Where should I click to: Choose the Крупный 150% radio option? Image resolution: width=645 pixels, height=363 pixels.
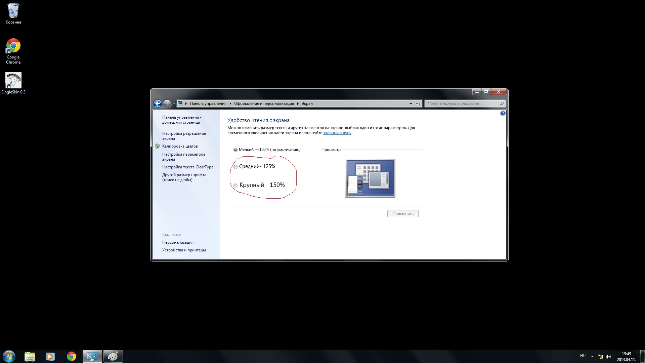(x=235, y=186)
